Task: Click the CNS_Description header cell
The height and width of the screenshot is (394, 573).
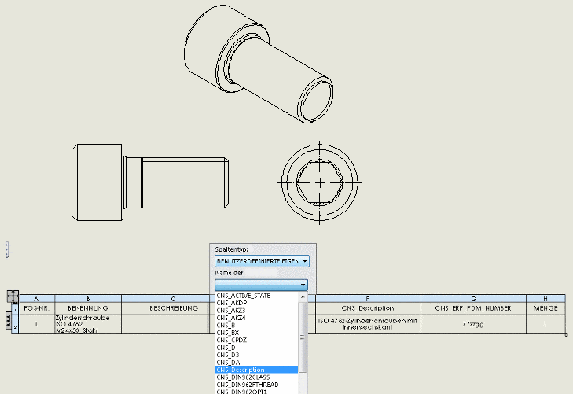Action: (368, 308)
